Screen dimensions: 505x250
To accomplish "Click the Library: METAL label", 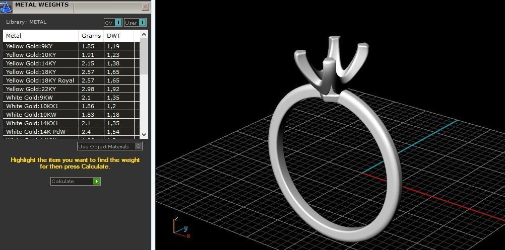I will pos(26,22).
